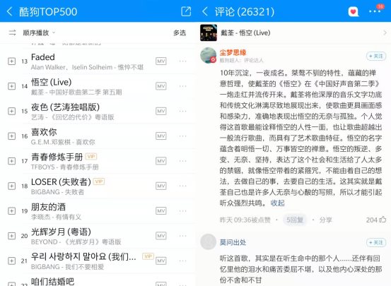Viewport: 391px width, 286px height.
Task: Open more options for Faded
Action: (183, 61)
